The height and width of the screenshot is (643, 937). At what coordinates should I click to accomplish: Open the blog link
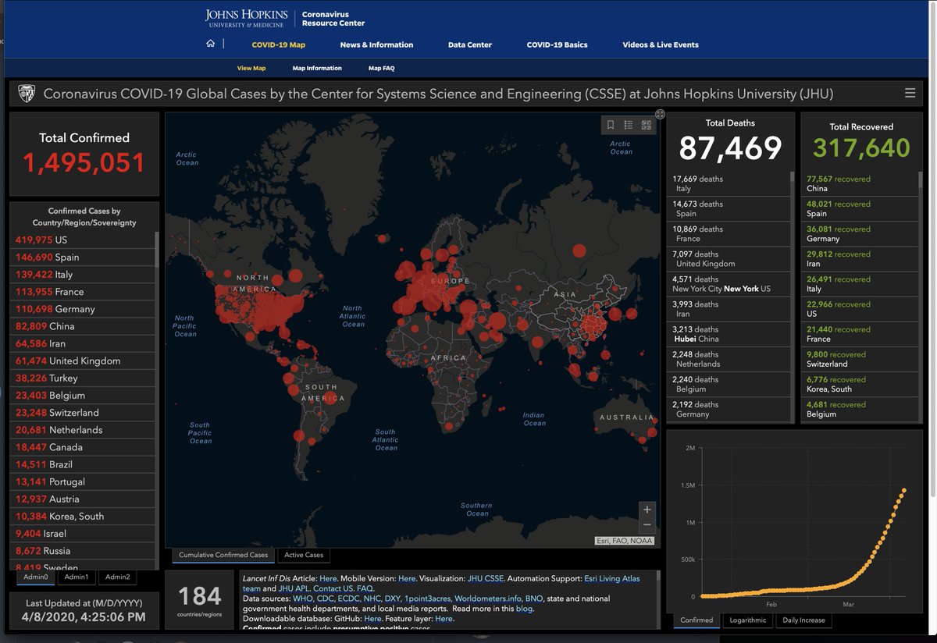click(x=524, y=609)
